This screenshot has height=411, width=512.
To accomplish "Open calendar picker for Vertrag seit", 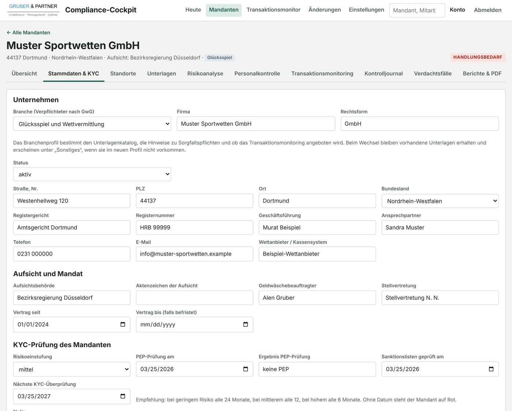I will click(x=123, y=324).
